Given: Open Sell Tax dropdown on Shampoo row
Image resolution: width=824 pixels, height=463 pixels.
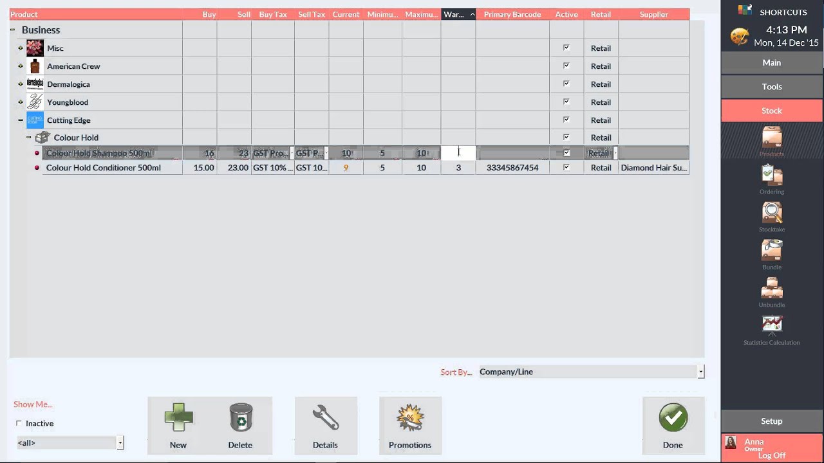Looking at the screenshot, I should coord(326,153).
